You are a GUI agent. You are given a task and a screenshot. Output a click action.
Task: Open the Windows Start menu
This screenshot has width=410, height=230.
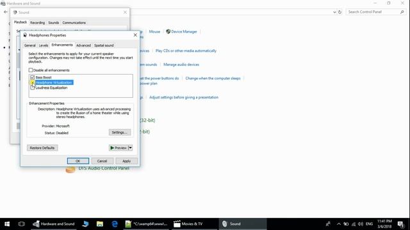[7, 224]
